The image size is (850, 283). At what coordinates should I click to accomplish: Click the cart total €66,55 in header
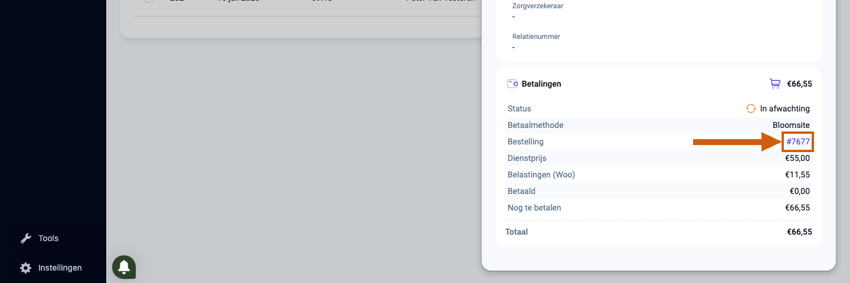(799, 84)
